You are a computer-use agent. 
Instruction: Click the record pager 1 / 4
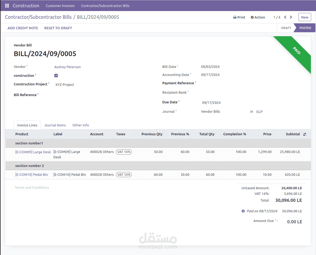[x=277, y=17]
